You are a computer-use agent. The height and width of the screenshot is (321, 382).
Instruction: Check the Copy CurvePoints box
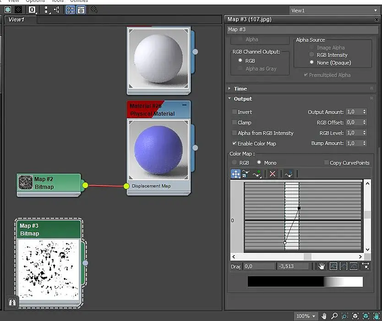[326, 162]
